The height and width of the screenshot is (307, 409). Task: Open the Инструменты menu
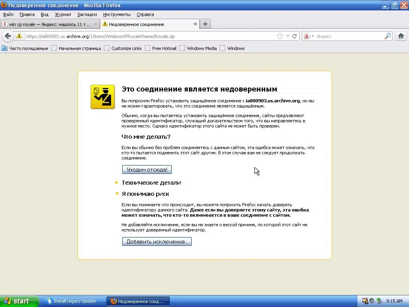[x=117, y=14]
